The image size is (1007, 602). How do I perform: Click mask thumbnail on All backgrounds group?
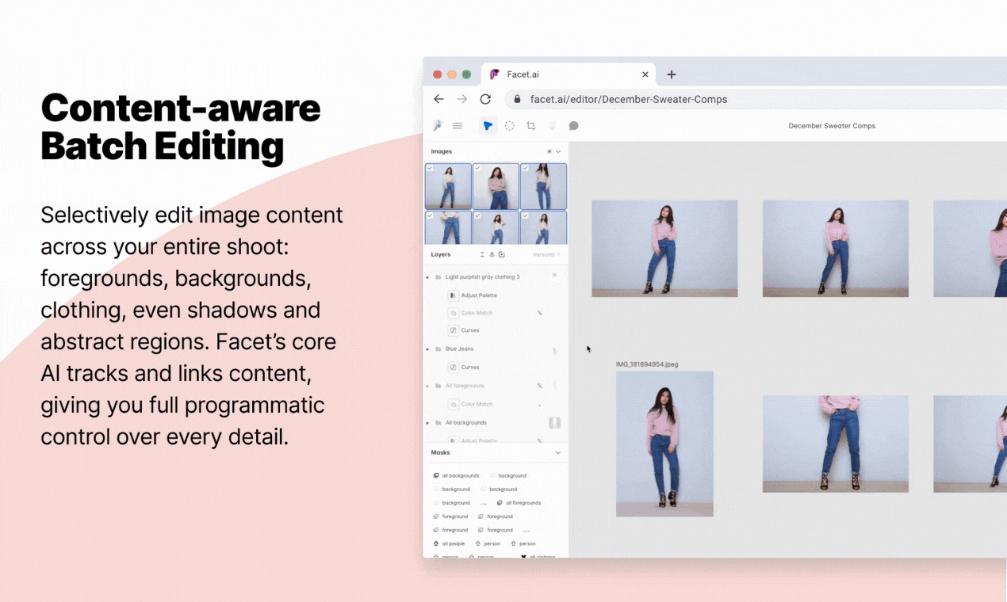pyautogui.click(x=554, y=423)
